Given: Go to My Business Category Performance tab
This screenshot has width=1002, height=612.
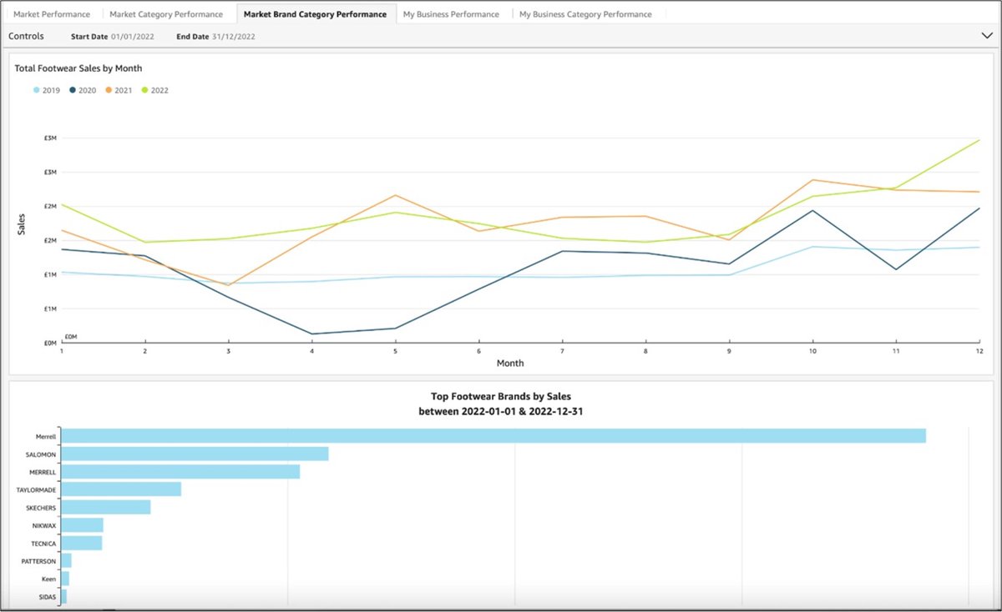Looking at the screenshot, I should (x=585, y=14).
